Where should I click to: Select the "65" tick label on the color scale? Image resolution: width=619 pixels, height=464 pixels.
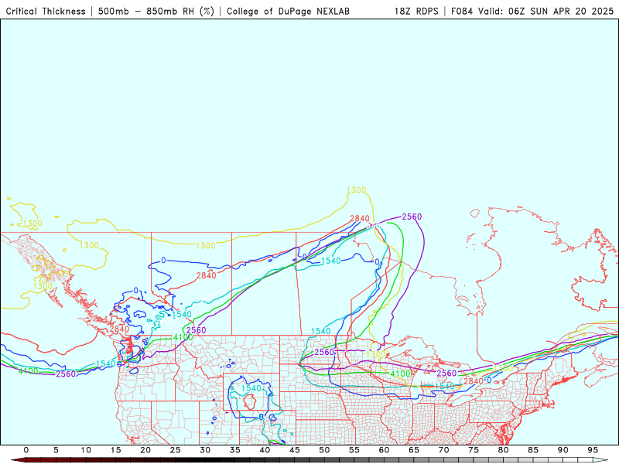(x=414, y=450)
